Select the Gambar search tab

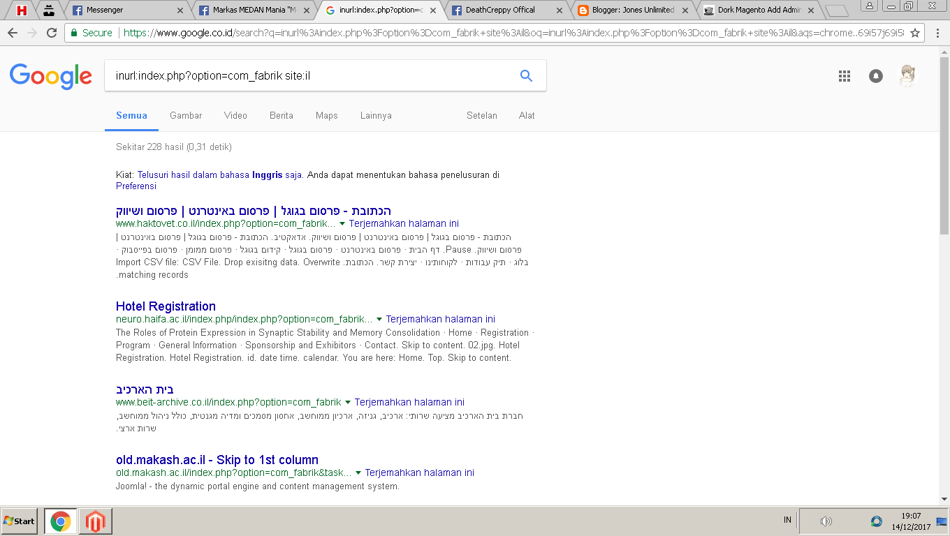186,116
